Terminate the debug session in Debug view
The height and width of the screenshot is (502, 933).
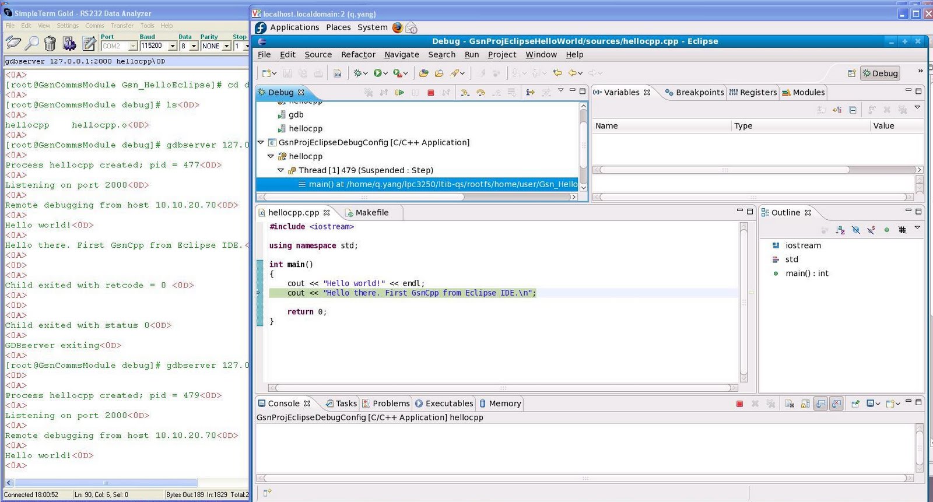click(x=431, y=93)
